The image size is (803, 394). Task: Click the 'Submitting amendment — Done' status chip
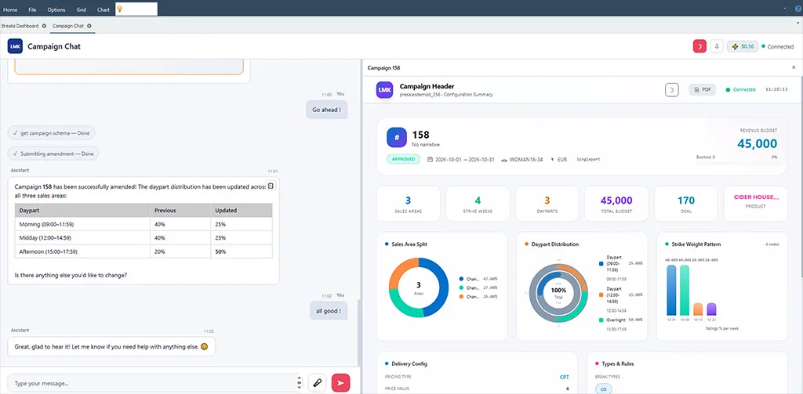click(53, 154)
